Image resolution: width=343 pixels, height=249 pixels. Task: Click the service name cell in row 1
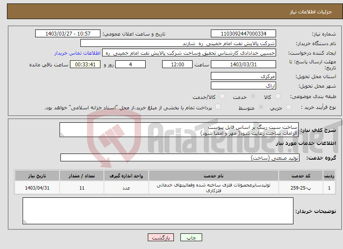pyautogui.click(x=213, y=188)
